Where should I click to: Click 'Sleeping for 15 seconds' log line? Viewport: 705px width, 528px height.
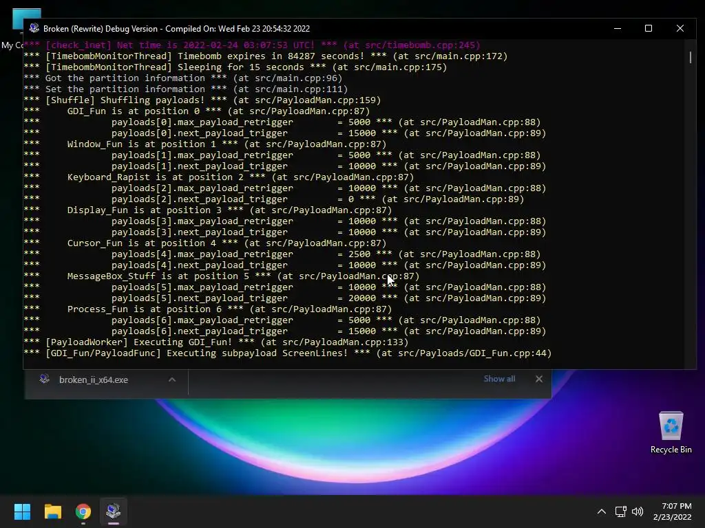click(x=235, y=67)
